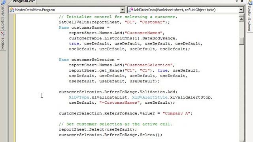Click the "CustomerNames" string in Names.Add
Viewport: 253px width, 142px height.
143,33
